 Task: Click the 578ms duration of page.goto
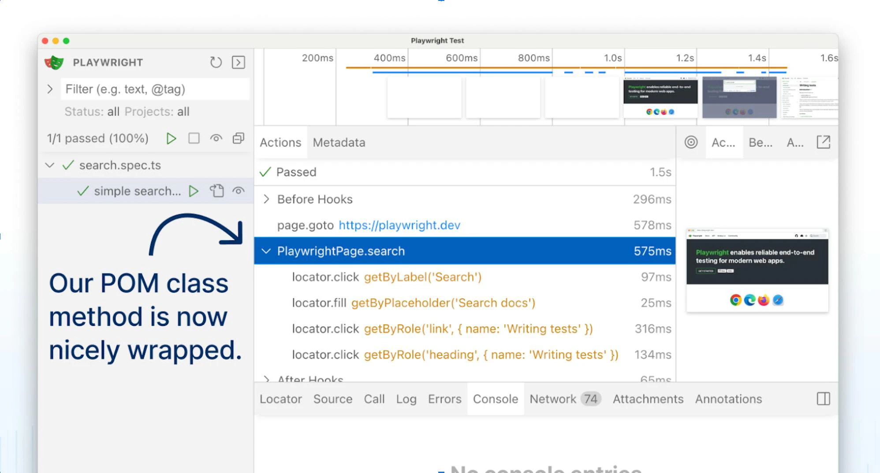tap(653, 225)
